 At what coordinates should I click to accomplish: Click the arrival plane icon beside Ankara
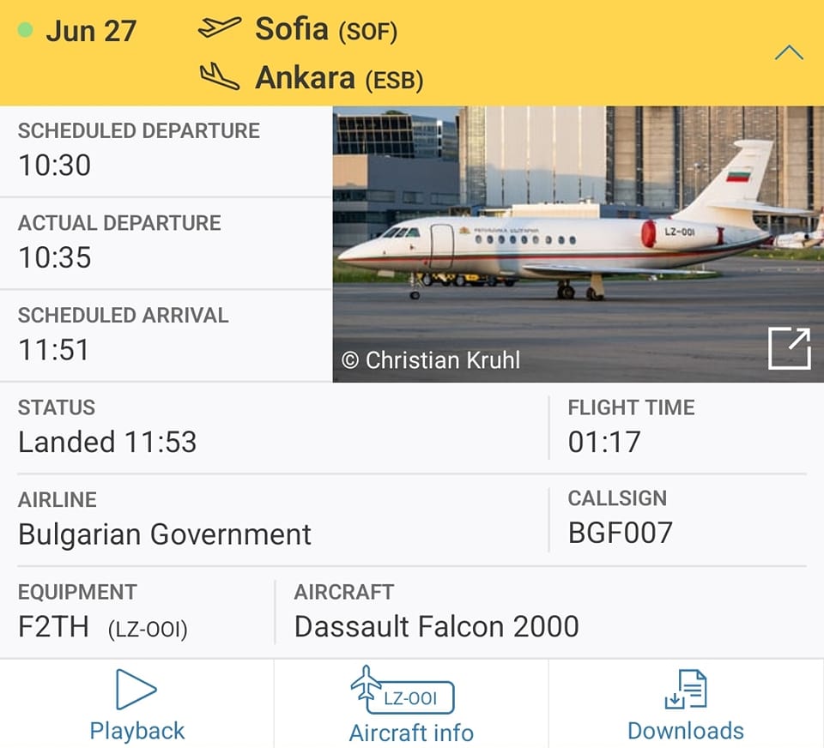point(220,78)
